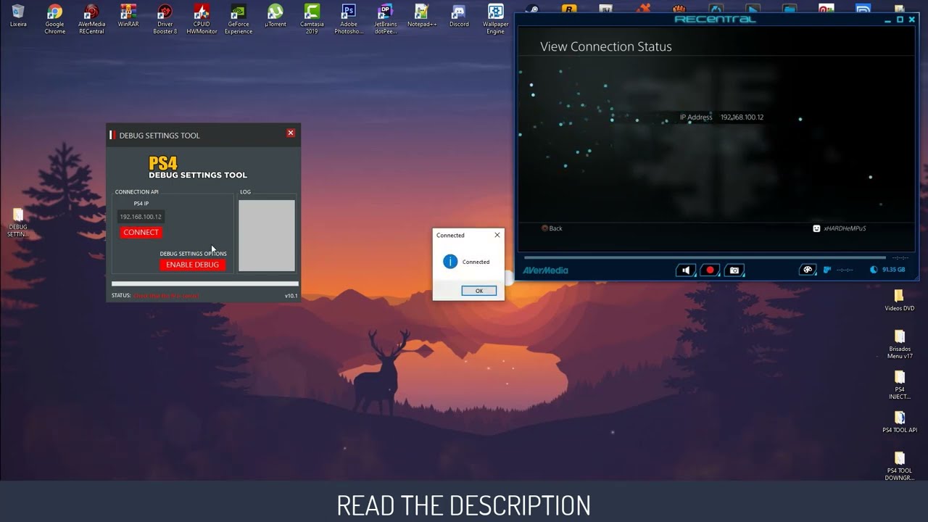Image resolution: width=928 pixels, height=522 pixels.
Task: Click the red CONNECT button
Action: click(x=141, y=232)
